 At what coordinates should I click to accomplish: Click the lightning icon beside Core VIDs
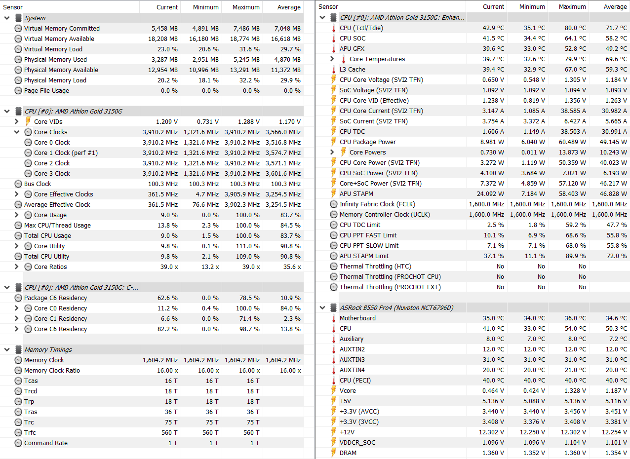pyautogui.click(x=28, y=122)
